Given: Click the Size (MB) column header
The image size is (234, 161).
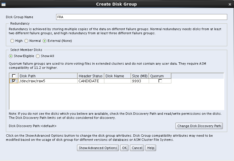Looking at the screenshot, I should (140, 76).
